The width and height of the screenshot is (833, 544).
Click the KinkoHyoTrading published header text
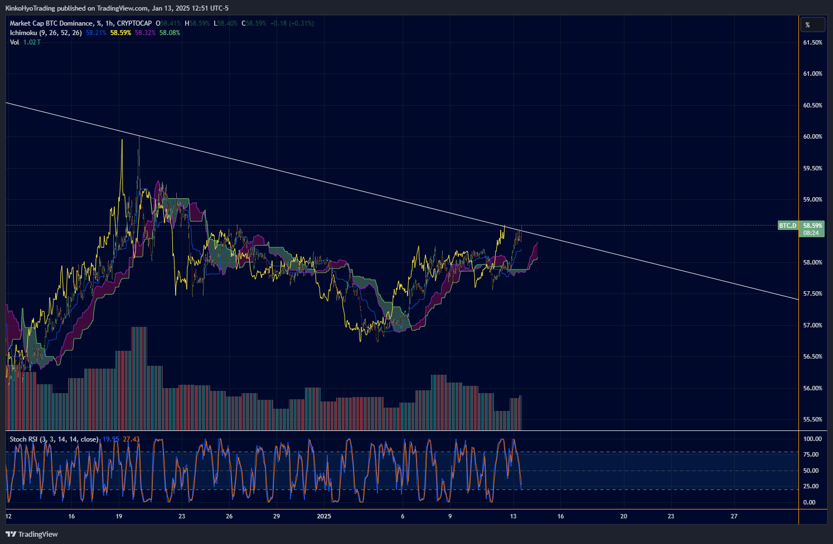(x=117, y=8)
